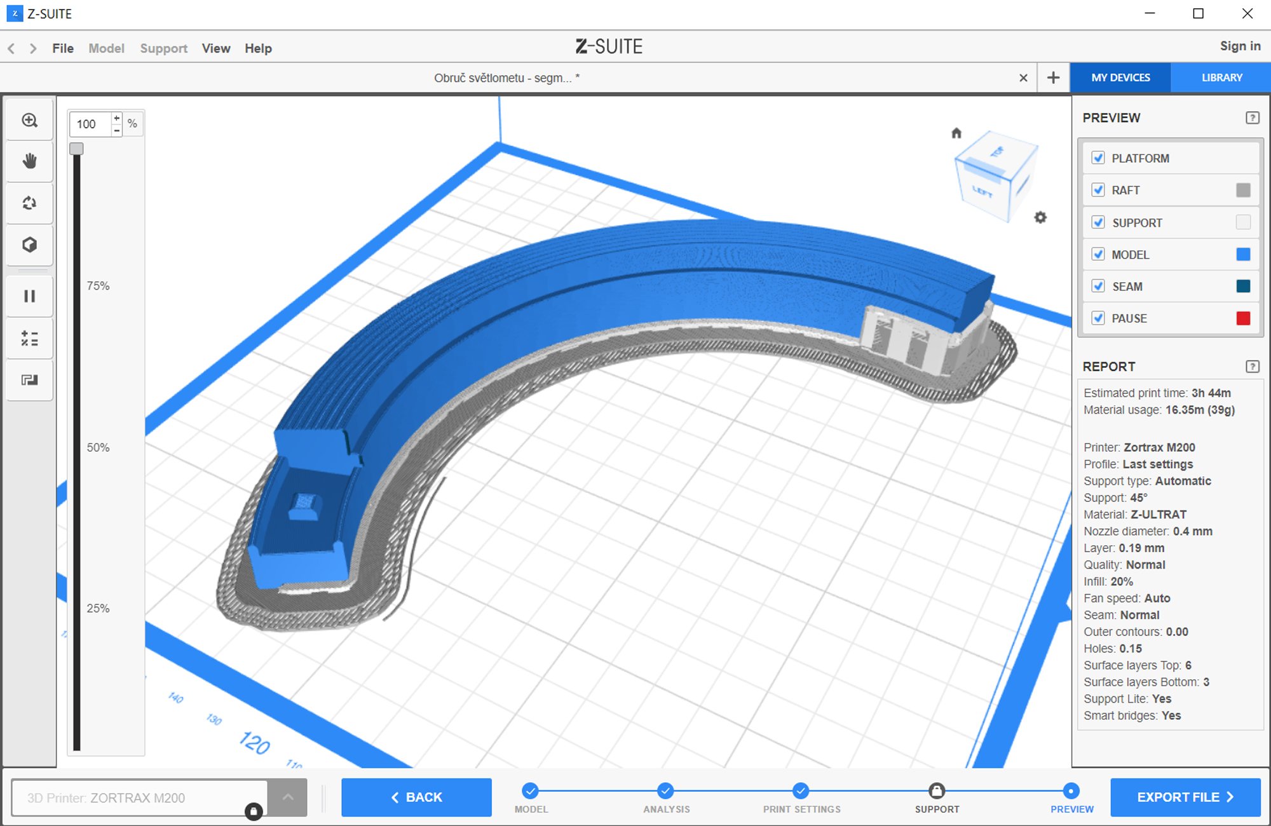Image resolution: width=1271 pixels, height=826 pixels.
Task: Uncheck the RAFT checkbox
Action: [x=1098, y=190]
